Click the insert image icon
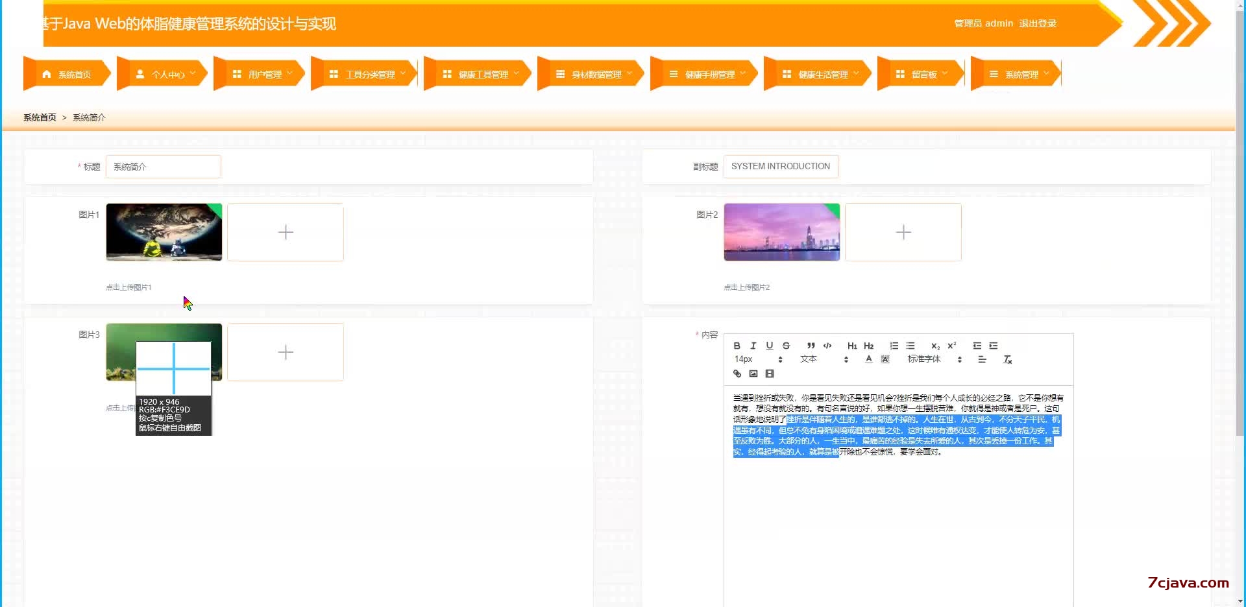The image size is (1246, 607). (x=753, y=374)
